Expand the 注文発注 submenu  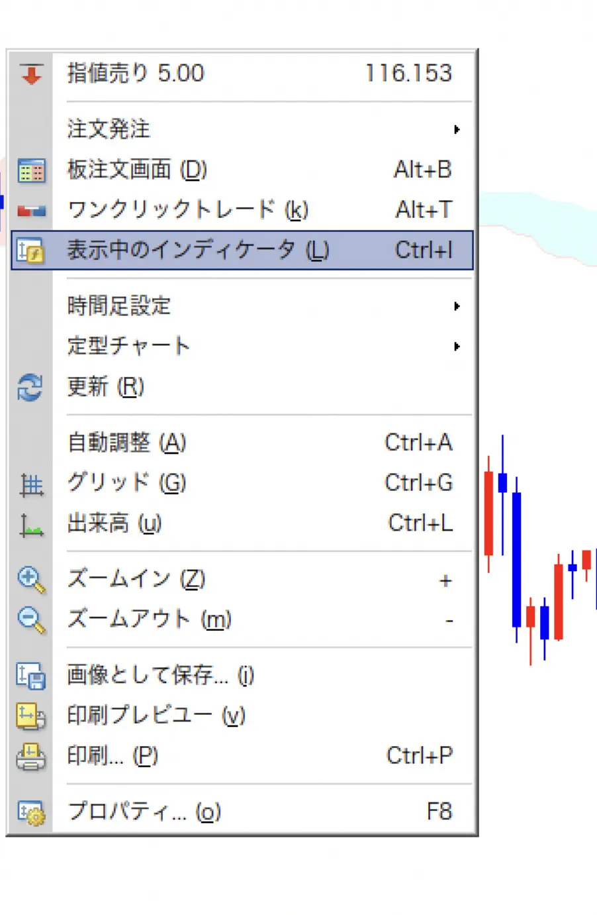[x=108, y=130]
